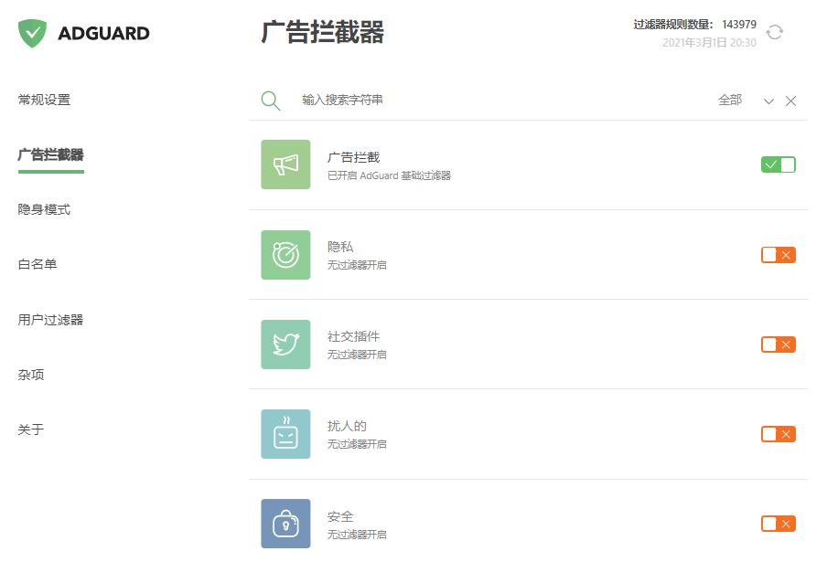
Task: Click the ADGUARD brand name text
Action: click(103, 33)
